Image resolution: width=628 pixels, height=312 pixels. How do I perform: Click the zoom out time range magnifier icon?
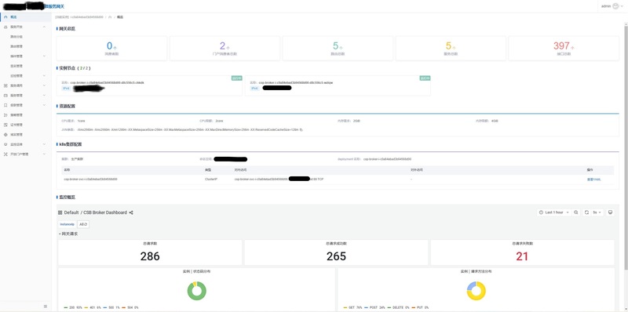coord(576,212)
